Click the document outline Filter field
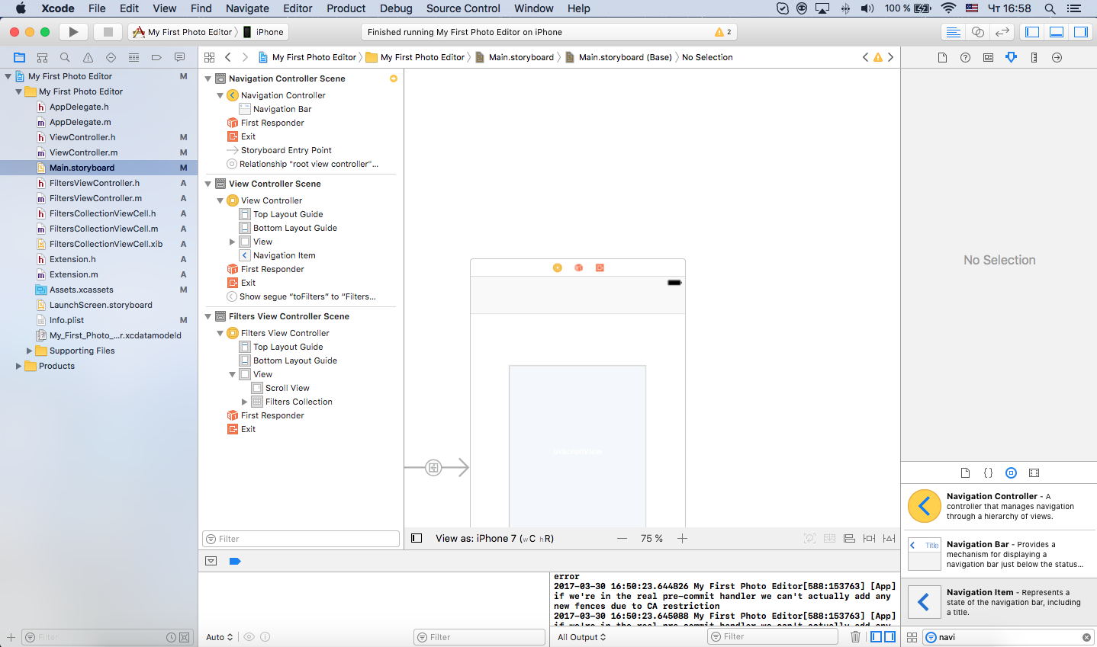Viewport: 1097px width, 647px height. pos(301,539)
